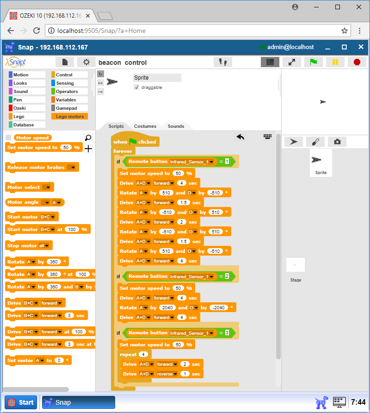Expand the Release motor brakes dropdown
Image resolution: width=370 pixels, height=413 pixels.
pyautogui.click(x=72, y=167)
